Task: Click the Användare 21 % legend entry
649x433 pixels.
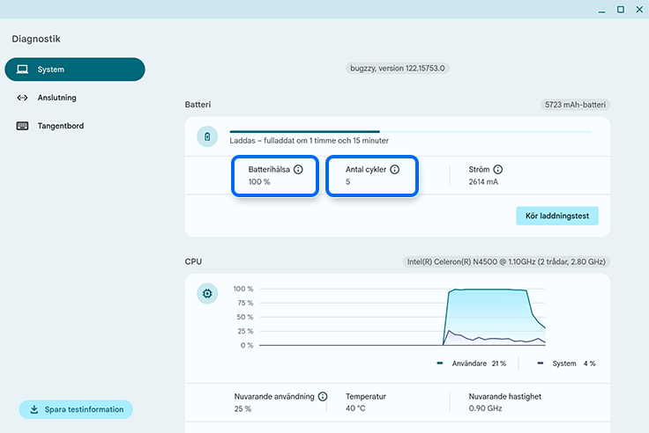Action: click(x=472, y=363)
